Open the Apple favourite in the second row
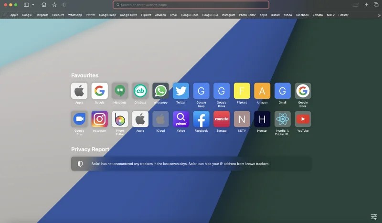Viewport: 382px width, 223px height. tap(140, 119)
